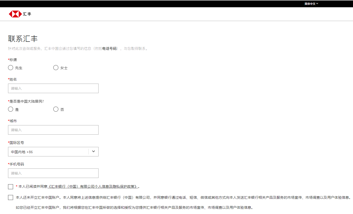Click the 手机号码 input field

click(x=53, y=173)
